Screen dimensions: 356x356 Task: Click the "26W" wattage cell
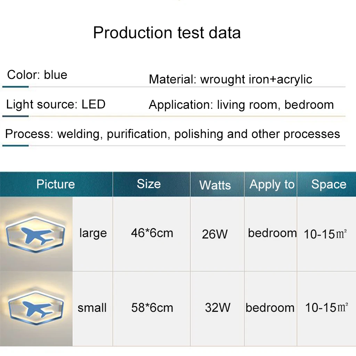(x=215, y=234)
